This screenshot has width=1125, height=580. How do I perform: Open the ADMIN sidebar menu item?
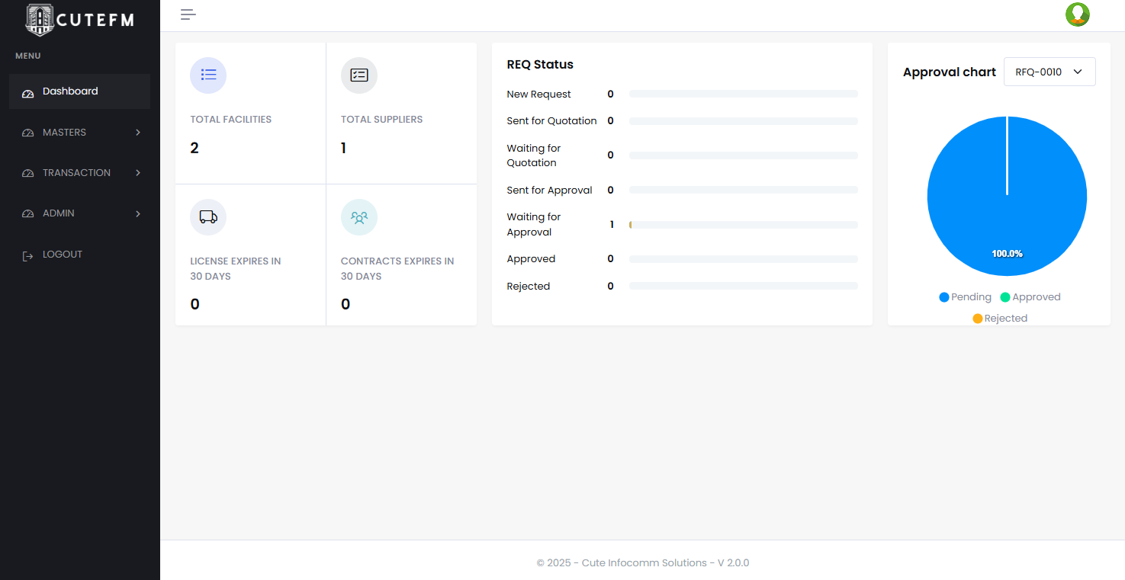pyautogui.click(x=59, y=213)
